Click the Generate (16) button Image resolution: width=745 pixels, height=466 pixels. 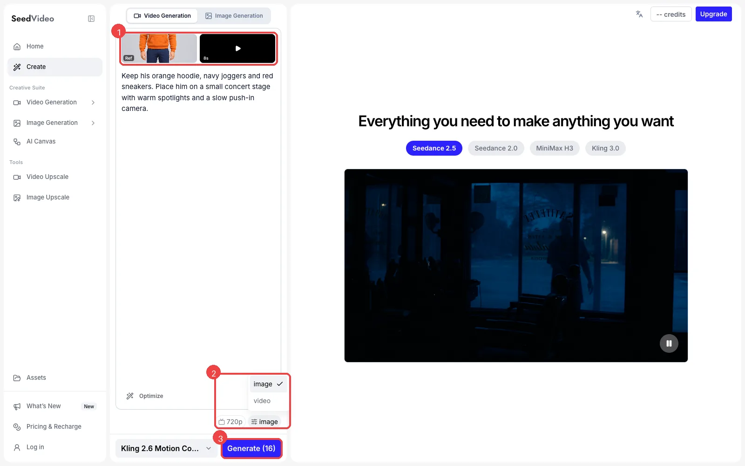251,448
